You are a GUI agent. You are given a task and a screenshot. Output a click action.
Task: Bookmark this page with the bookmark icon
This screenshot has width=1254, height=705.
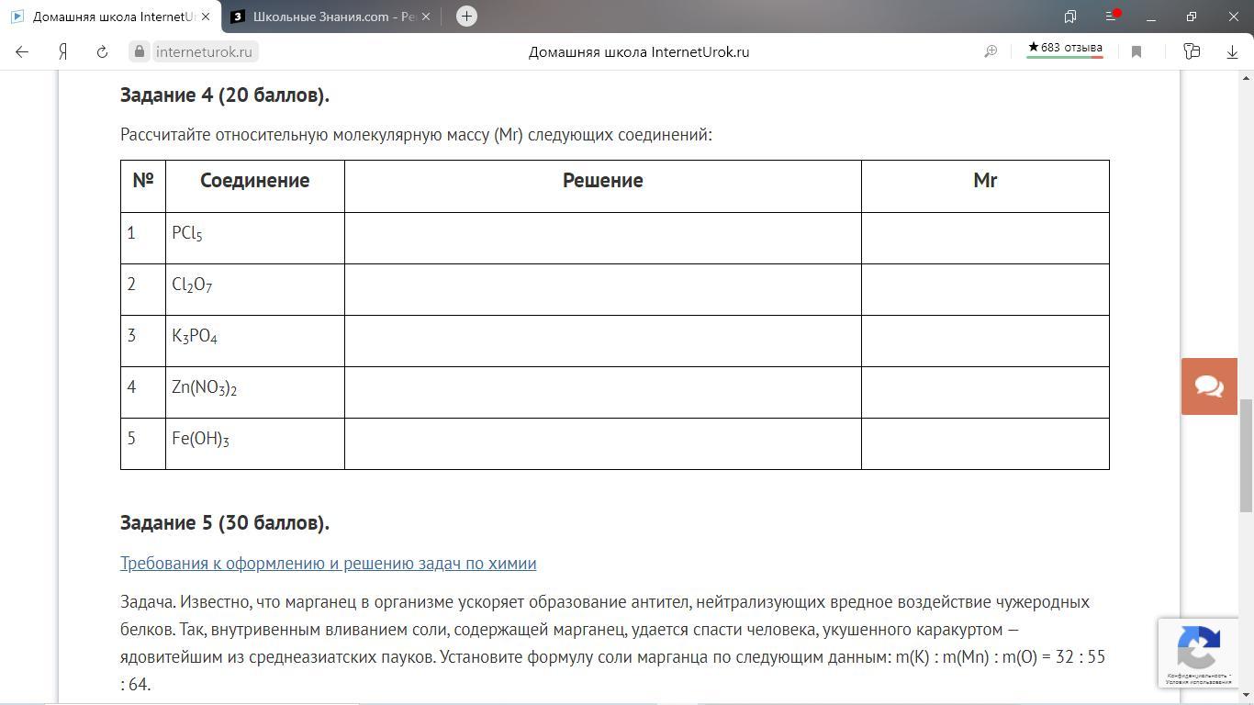(1136, 52)
